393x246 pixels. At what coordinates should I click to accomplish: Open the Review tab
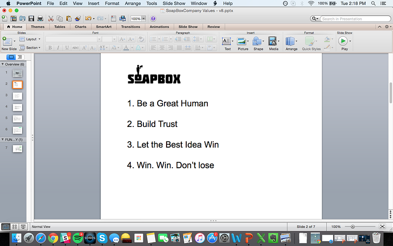point(214,27)
